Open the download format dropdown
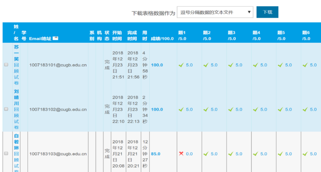 (215, 12)
